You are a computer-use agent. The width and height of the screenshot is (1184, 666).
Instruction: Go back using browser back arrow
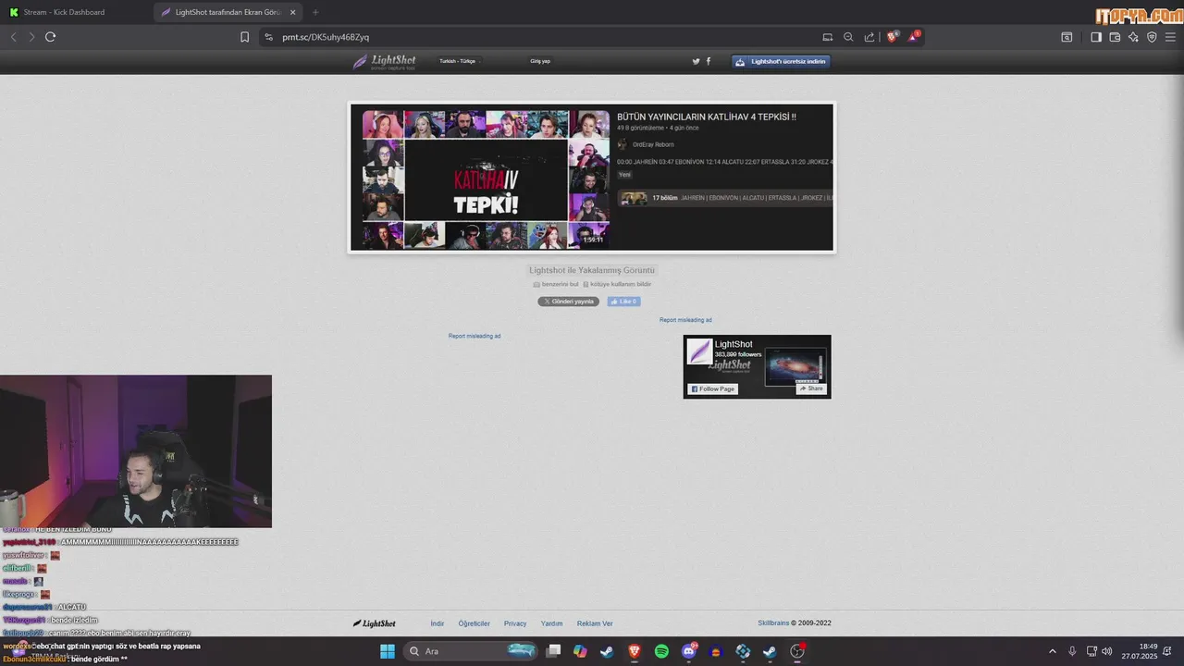[14, 37]
